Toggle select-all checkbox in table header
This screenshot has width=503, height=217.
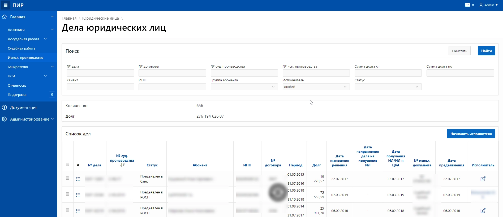pos(67,164)
